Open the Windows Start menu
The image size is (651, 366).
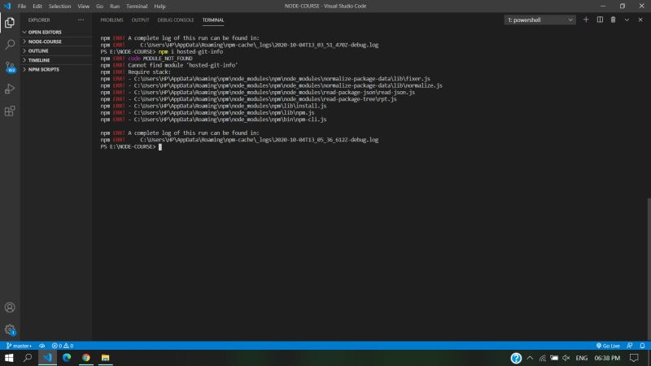tap(9, 358)
